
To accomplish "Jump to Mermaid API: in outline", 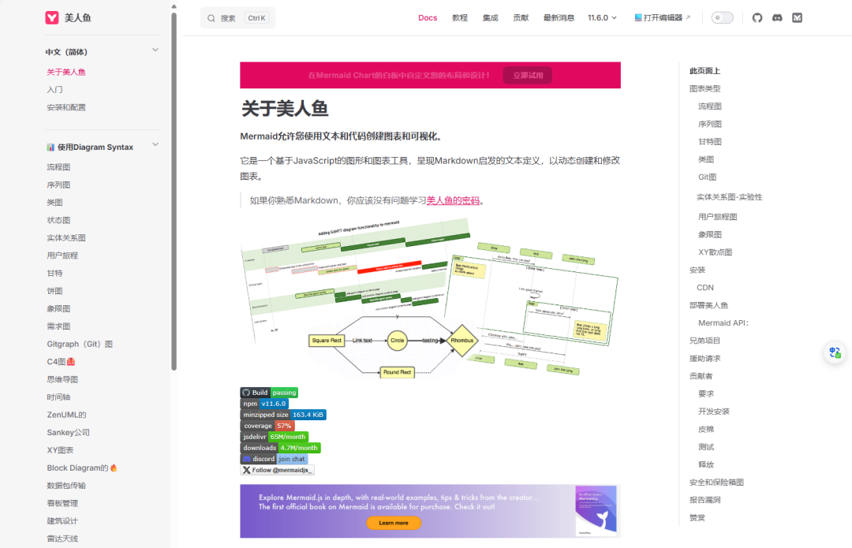I will 723,322.
